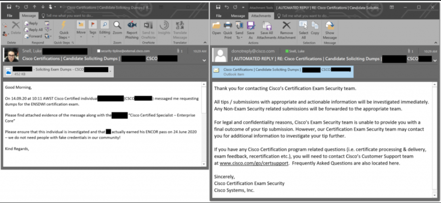
Task: Click Quick Print in attachment ribbon
Action: click(x=228, y=29)
